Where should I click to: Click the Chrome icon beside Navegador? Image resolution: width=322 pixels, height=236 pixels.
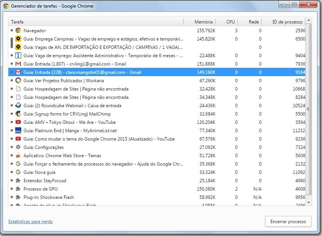click(18, 31)
